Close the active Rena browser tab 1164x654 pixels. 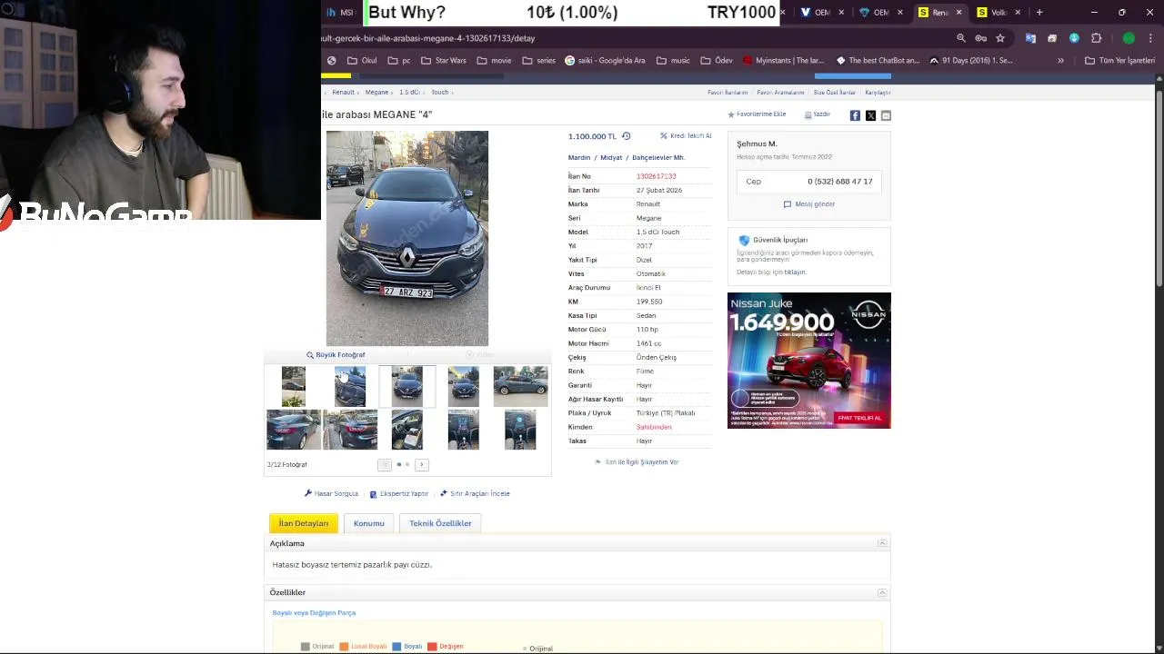pos(958,12)
